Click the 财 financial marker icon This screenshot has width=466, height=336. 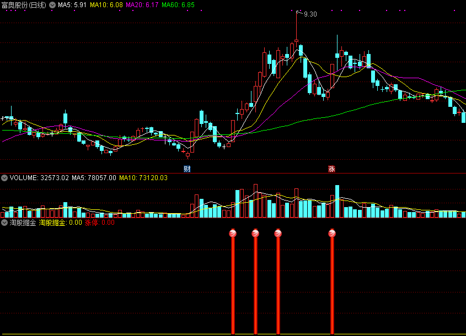pyautogui.click(x=187, y=169)
